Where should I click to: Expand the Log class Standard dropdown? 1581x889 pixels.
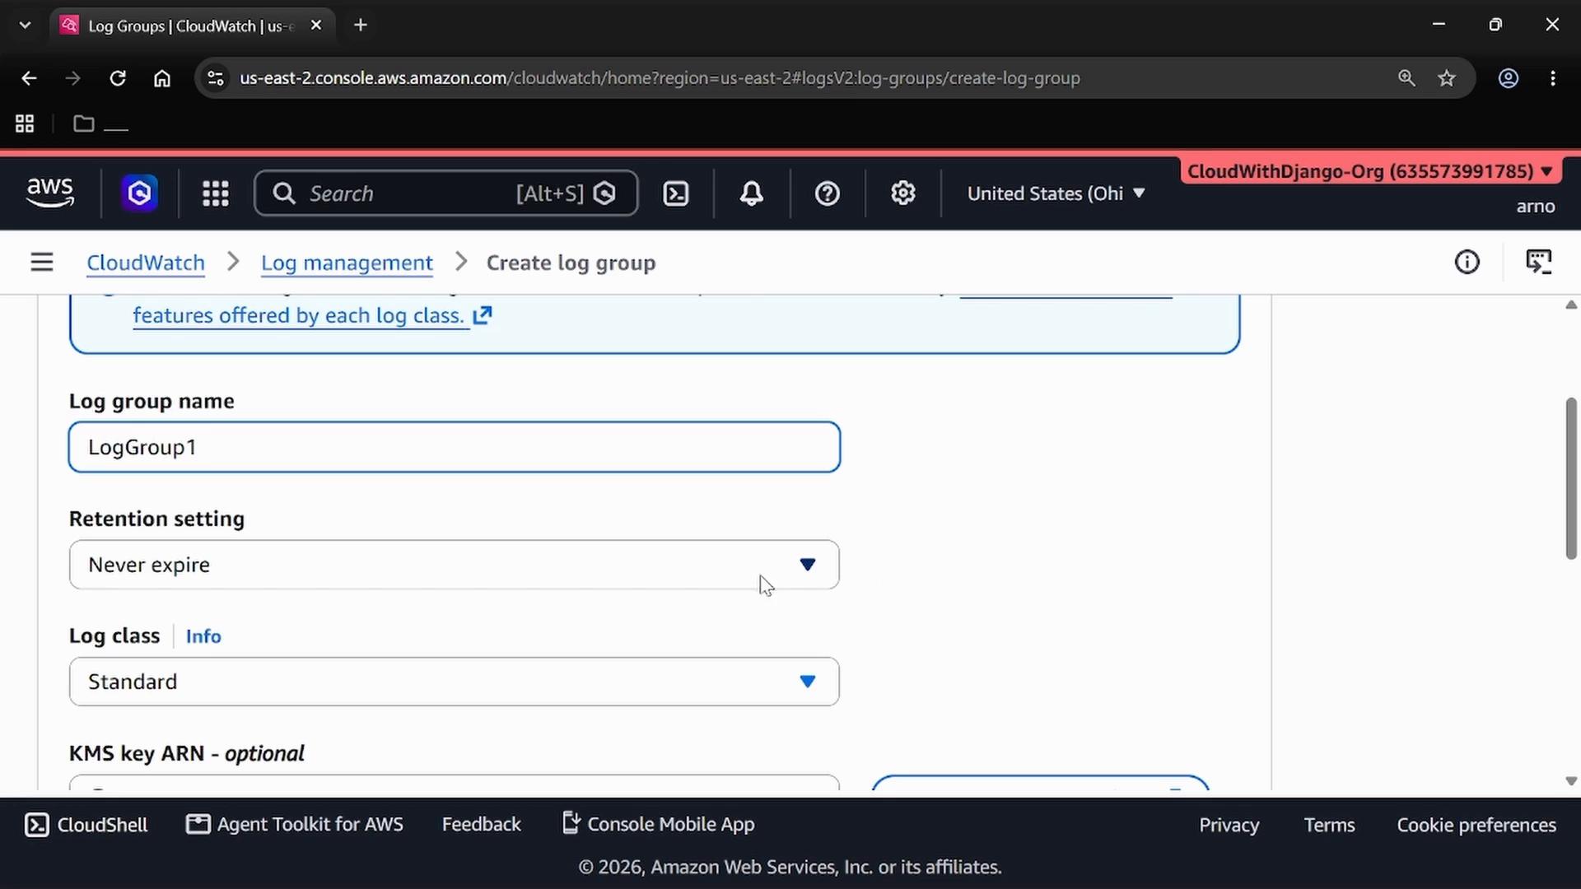coord(455,682)
